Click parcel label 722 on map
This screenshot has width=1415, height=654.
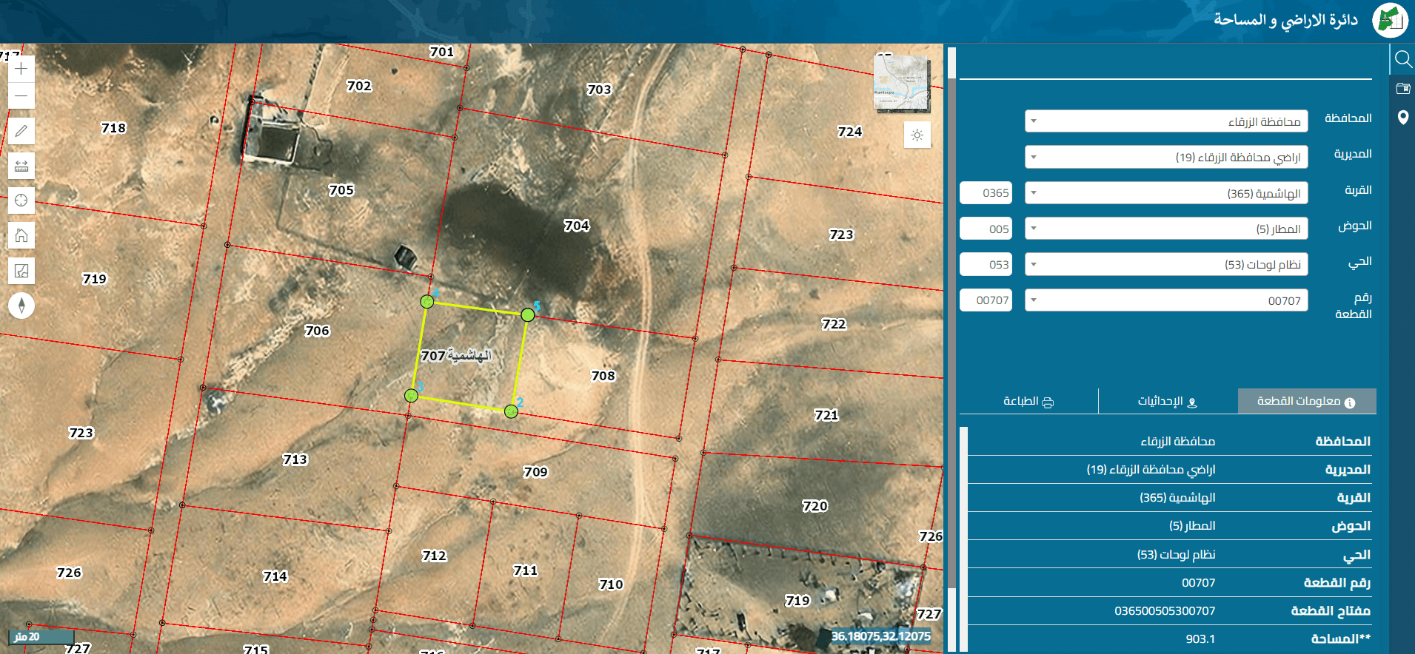[834, 324]
